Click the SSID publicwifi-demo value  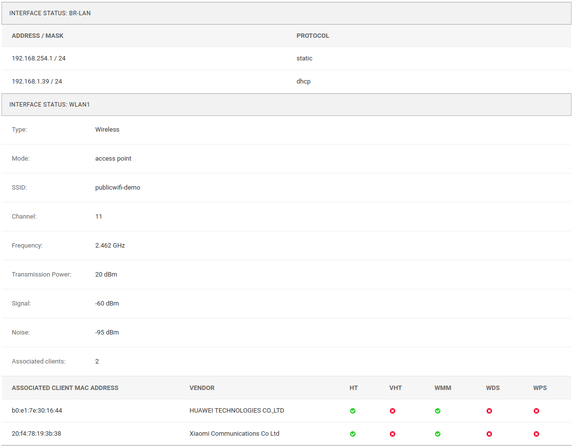118,187
